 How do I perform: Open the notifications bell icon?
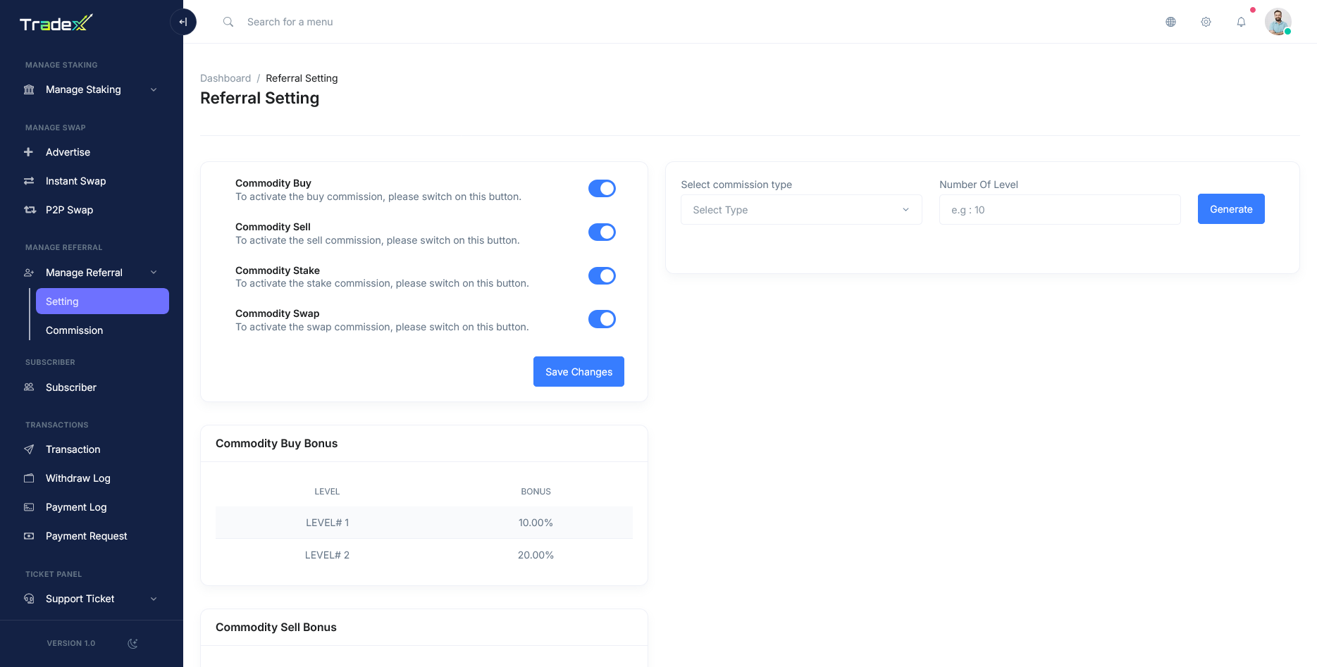(x=1241, y=22)
